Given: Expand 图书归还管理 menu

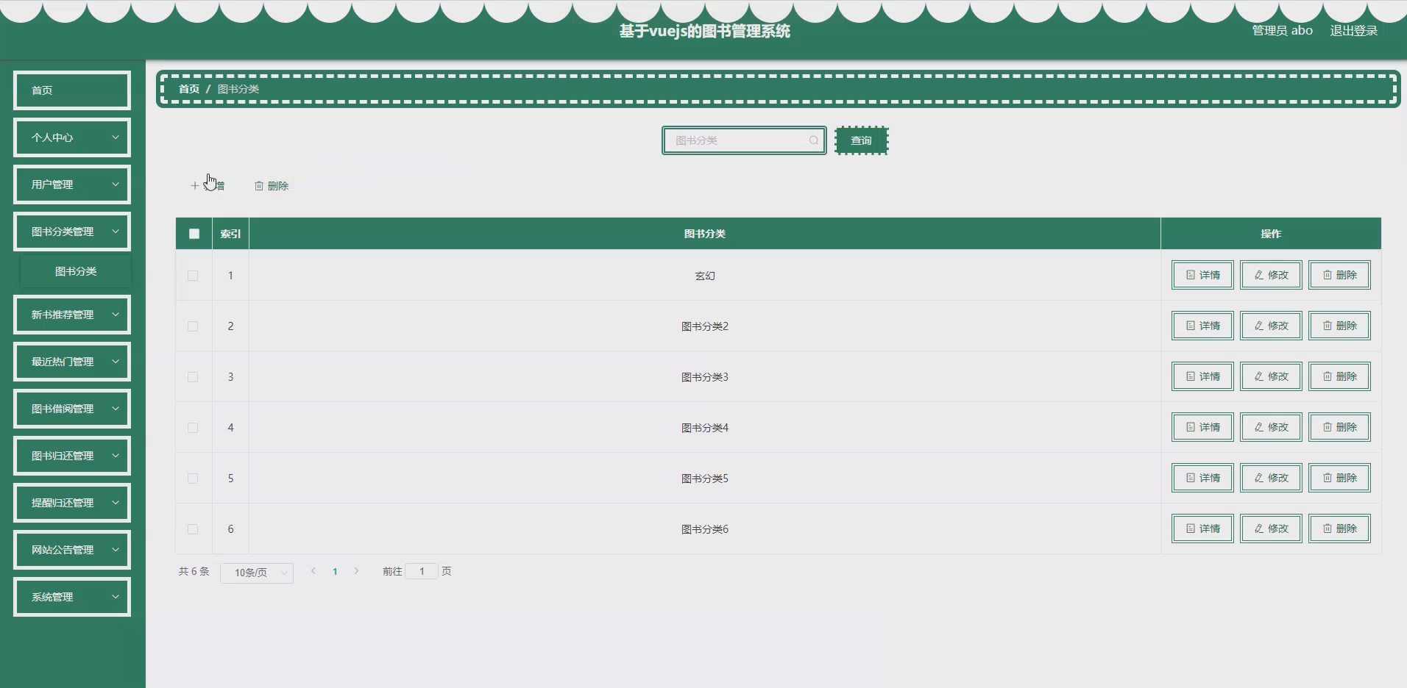Looking at the screenshot, I should point(72,456).
